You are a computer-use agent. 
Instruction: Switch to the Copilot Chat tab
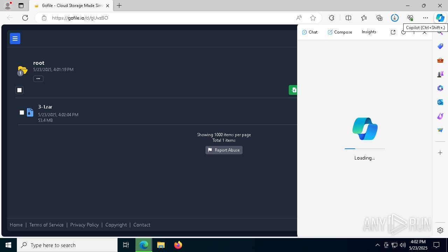coord(310,32)
